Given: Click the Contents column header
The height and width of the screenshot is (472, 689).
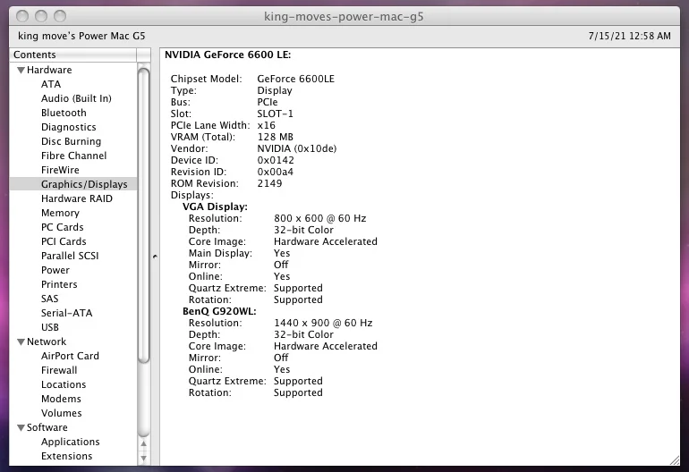Looking at the screenshot, I should tap(73, 55).
